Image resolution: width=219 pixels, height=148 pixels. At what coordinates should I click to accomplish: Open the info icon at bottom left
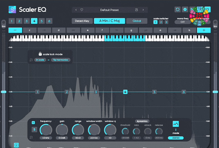coord(16,145)
